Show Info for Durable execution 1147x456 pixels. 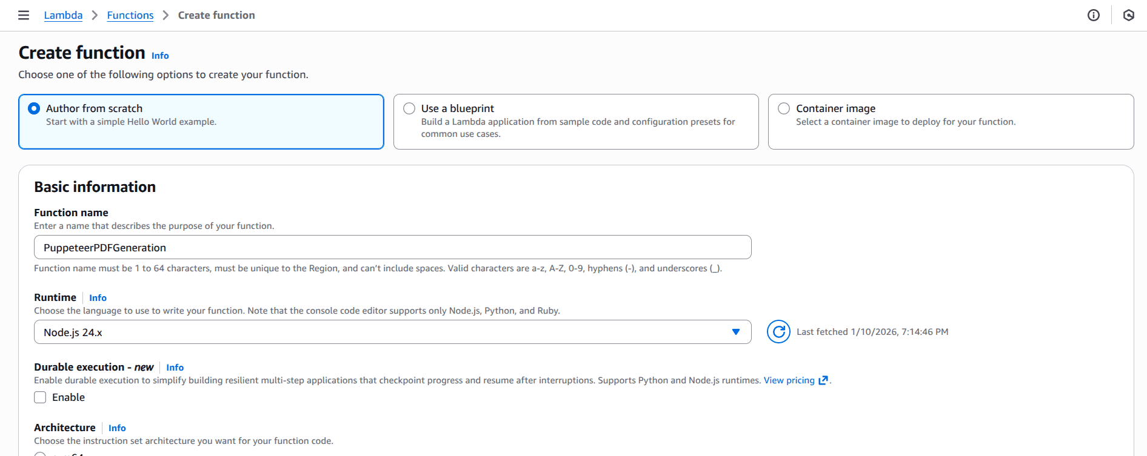click(x=175, y=368)
